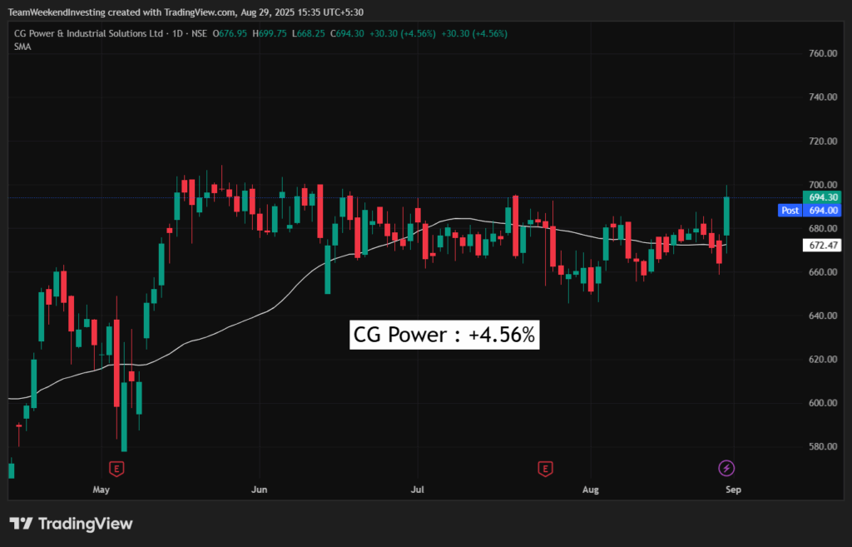Click the Sep label on time axis

(733, 490)
